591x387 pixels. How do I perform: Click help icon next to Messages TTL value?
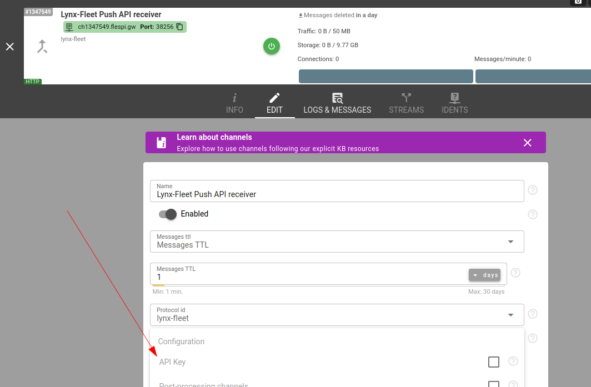coord(515,273)
